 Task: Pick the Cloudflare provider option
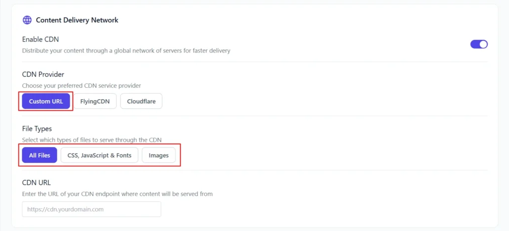(141, 101)
